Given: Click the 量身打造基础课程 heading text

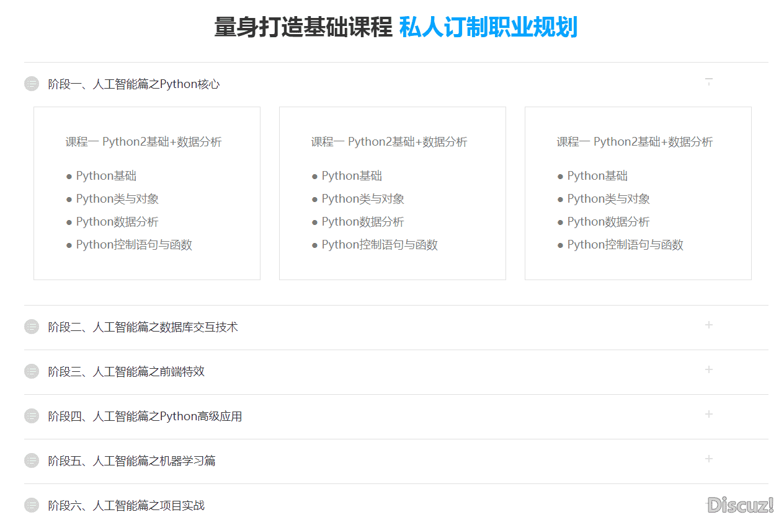Looking at the screenshot, I should point(303,28).
